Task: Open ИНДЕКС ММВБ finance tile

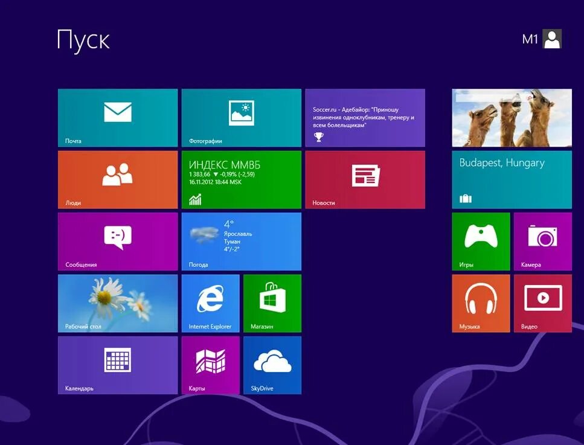Action: point(241,179)
